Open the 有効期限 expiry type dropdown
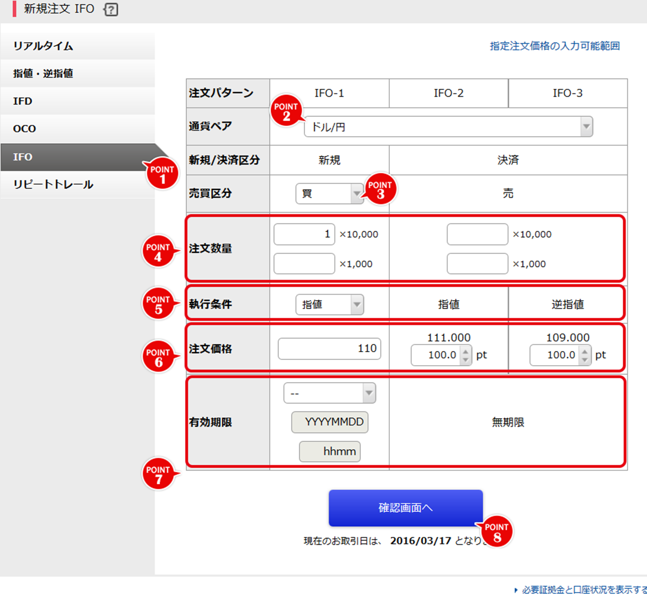Image resolution: width=647 pixels, height=600 pixels. [x=329, y=393]
